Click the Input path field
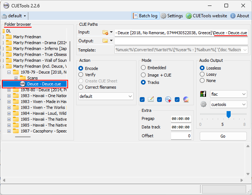252x195 pixels. coord(181,33)
